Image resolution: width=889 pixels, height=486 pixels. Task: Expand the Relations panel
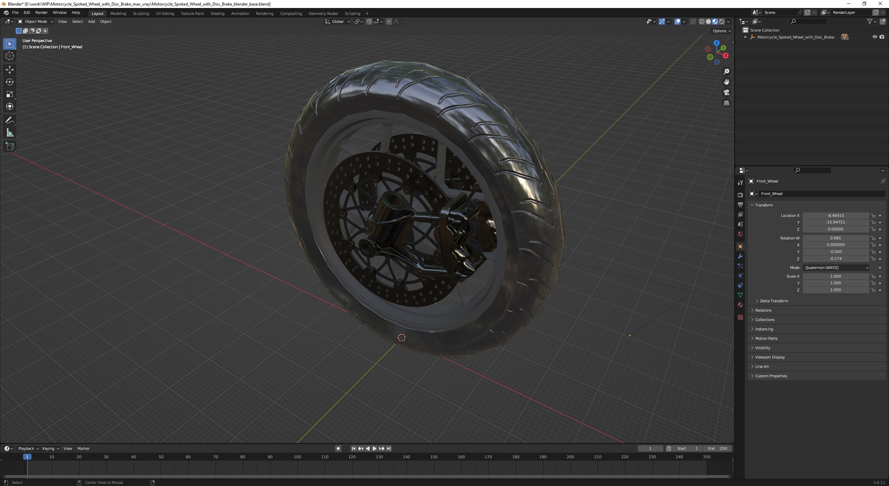pos(763,310)
